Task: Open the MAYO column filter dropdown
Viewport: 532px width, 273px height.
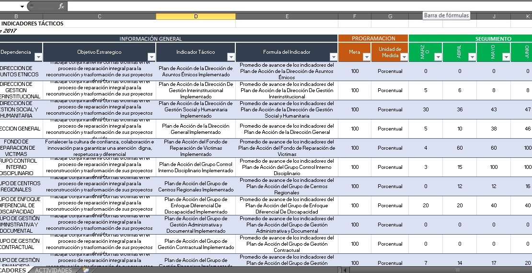Action: click(x=506, y=57)
